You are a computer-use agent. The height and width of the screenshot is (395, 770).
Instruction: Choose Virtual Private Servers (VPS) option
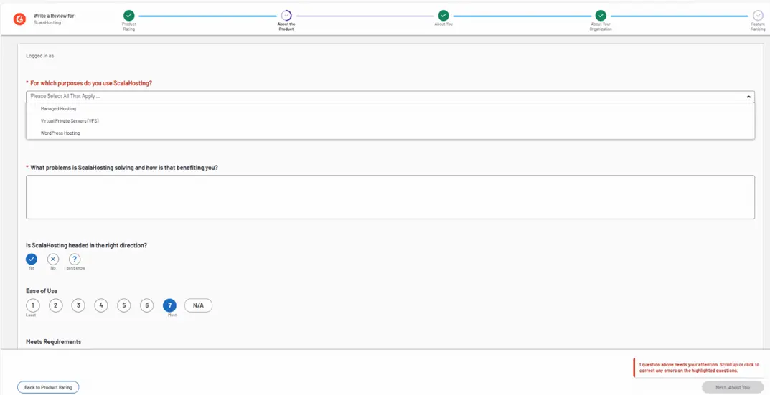pyautogui.click(x=70, y=121)
